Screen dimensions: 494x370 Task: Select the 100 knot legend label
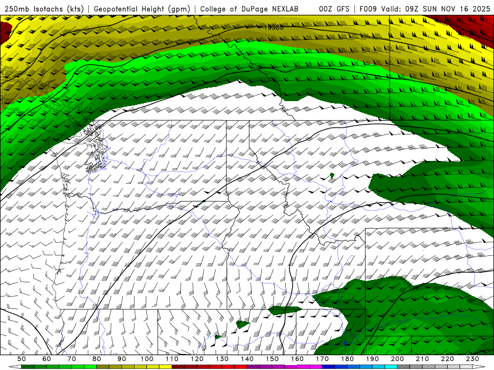pos(147,359)
